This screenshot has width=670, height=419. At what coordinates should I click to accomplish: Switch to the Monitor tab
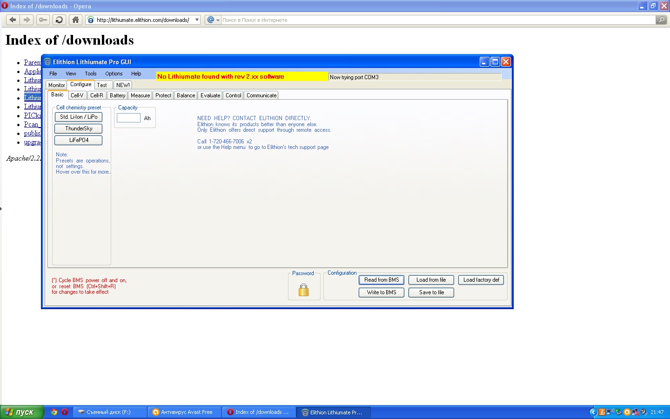pyautogui.click(x=57, y=85)
